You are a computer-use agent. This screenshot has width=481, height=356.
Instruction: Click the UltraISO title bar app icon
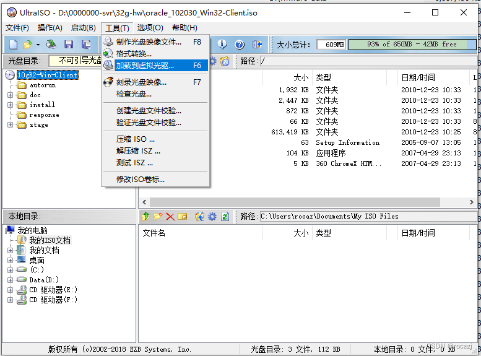coord(12,12)
